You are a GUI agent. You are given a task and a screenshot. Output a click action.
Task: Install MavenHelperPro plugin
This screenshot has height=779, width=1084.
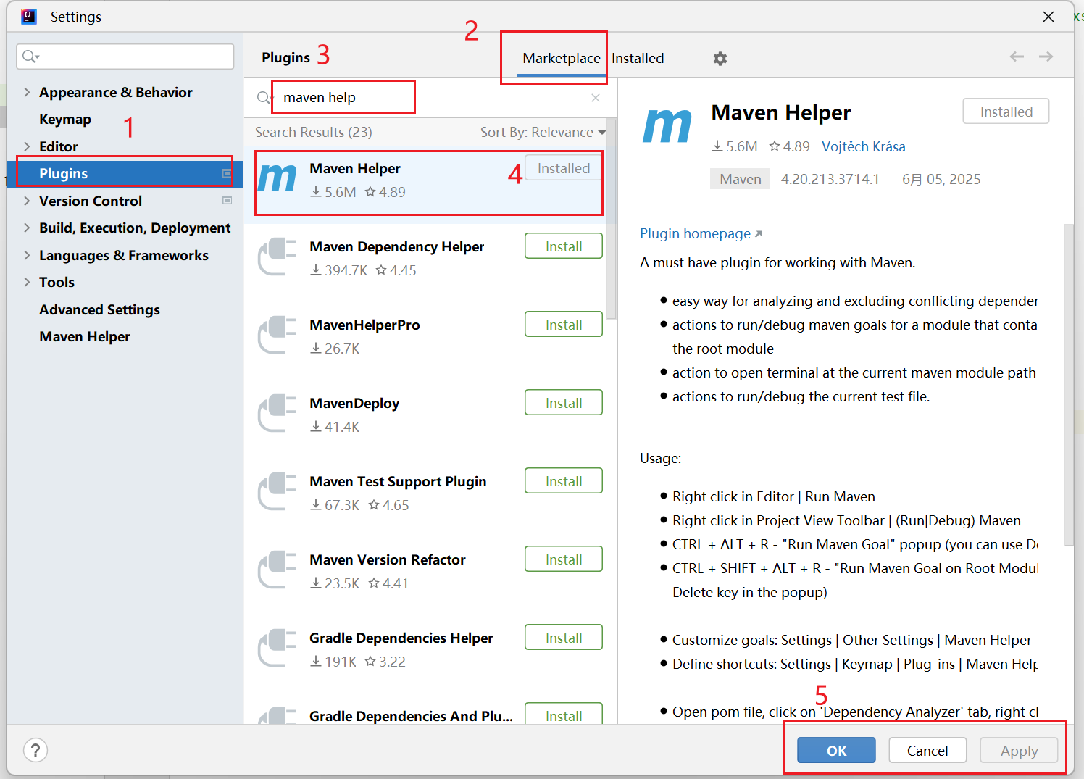564,325
